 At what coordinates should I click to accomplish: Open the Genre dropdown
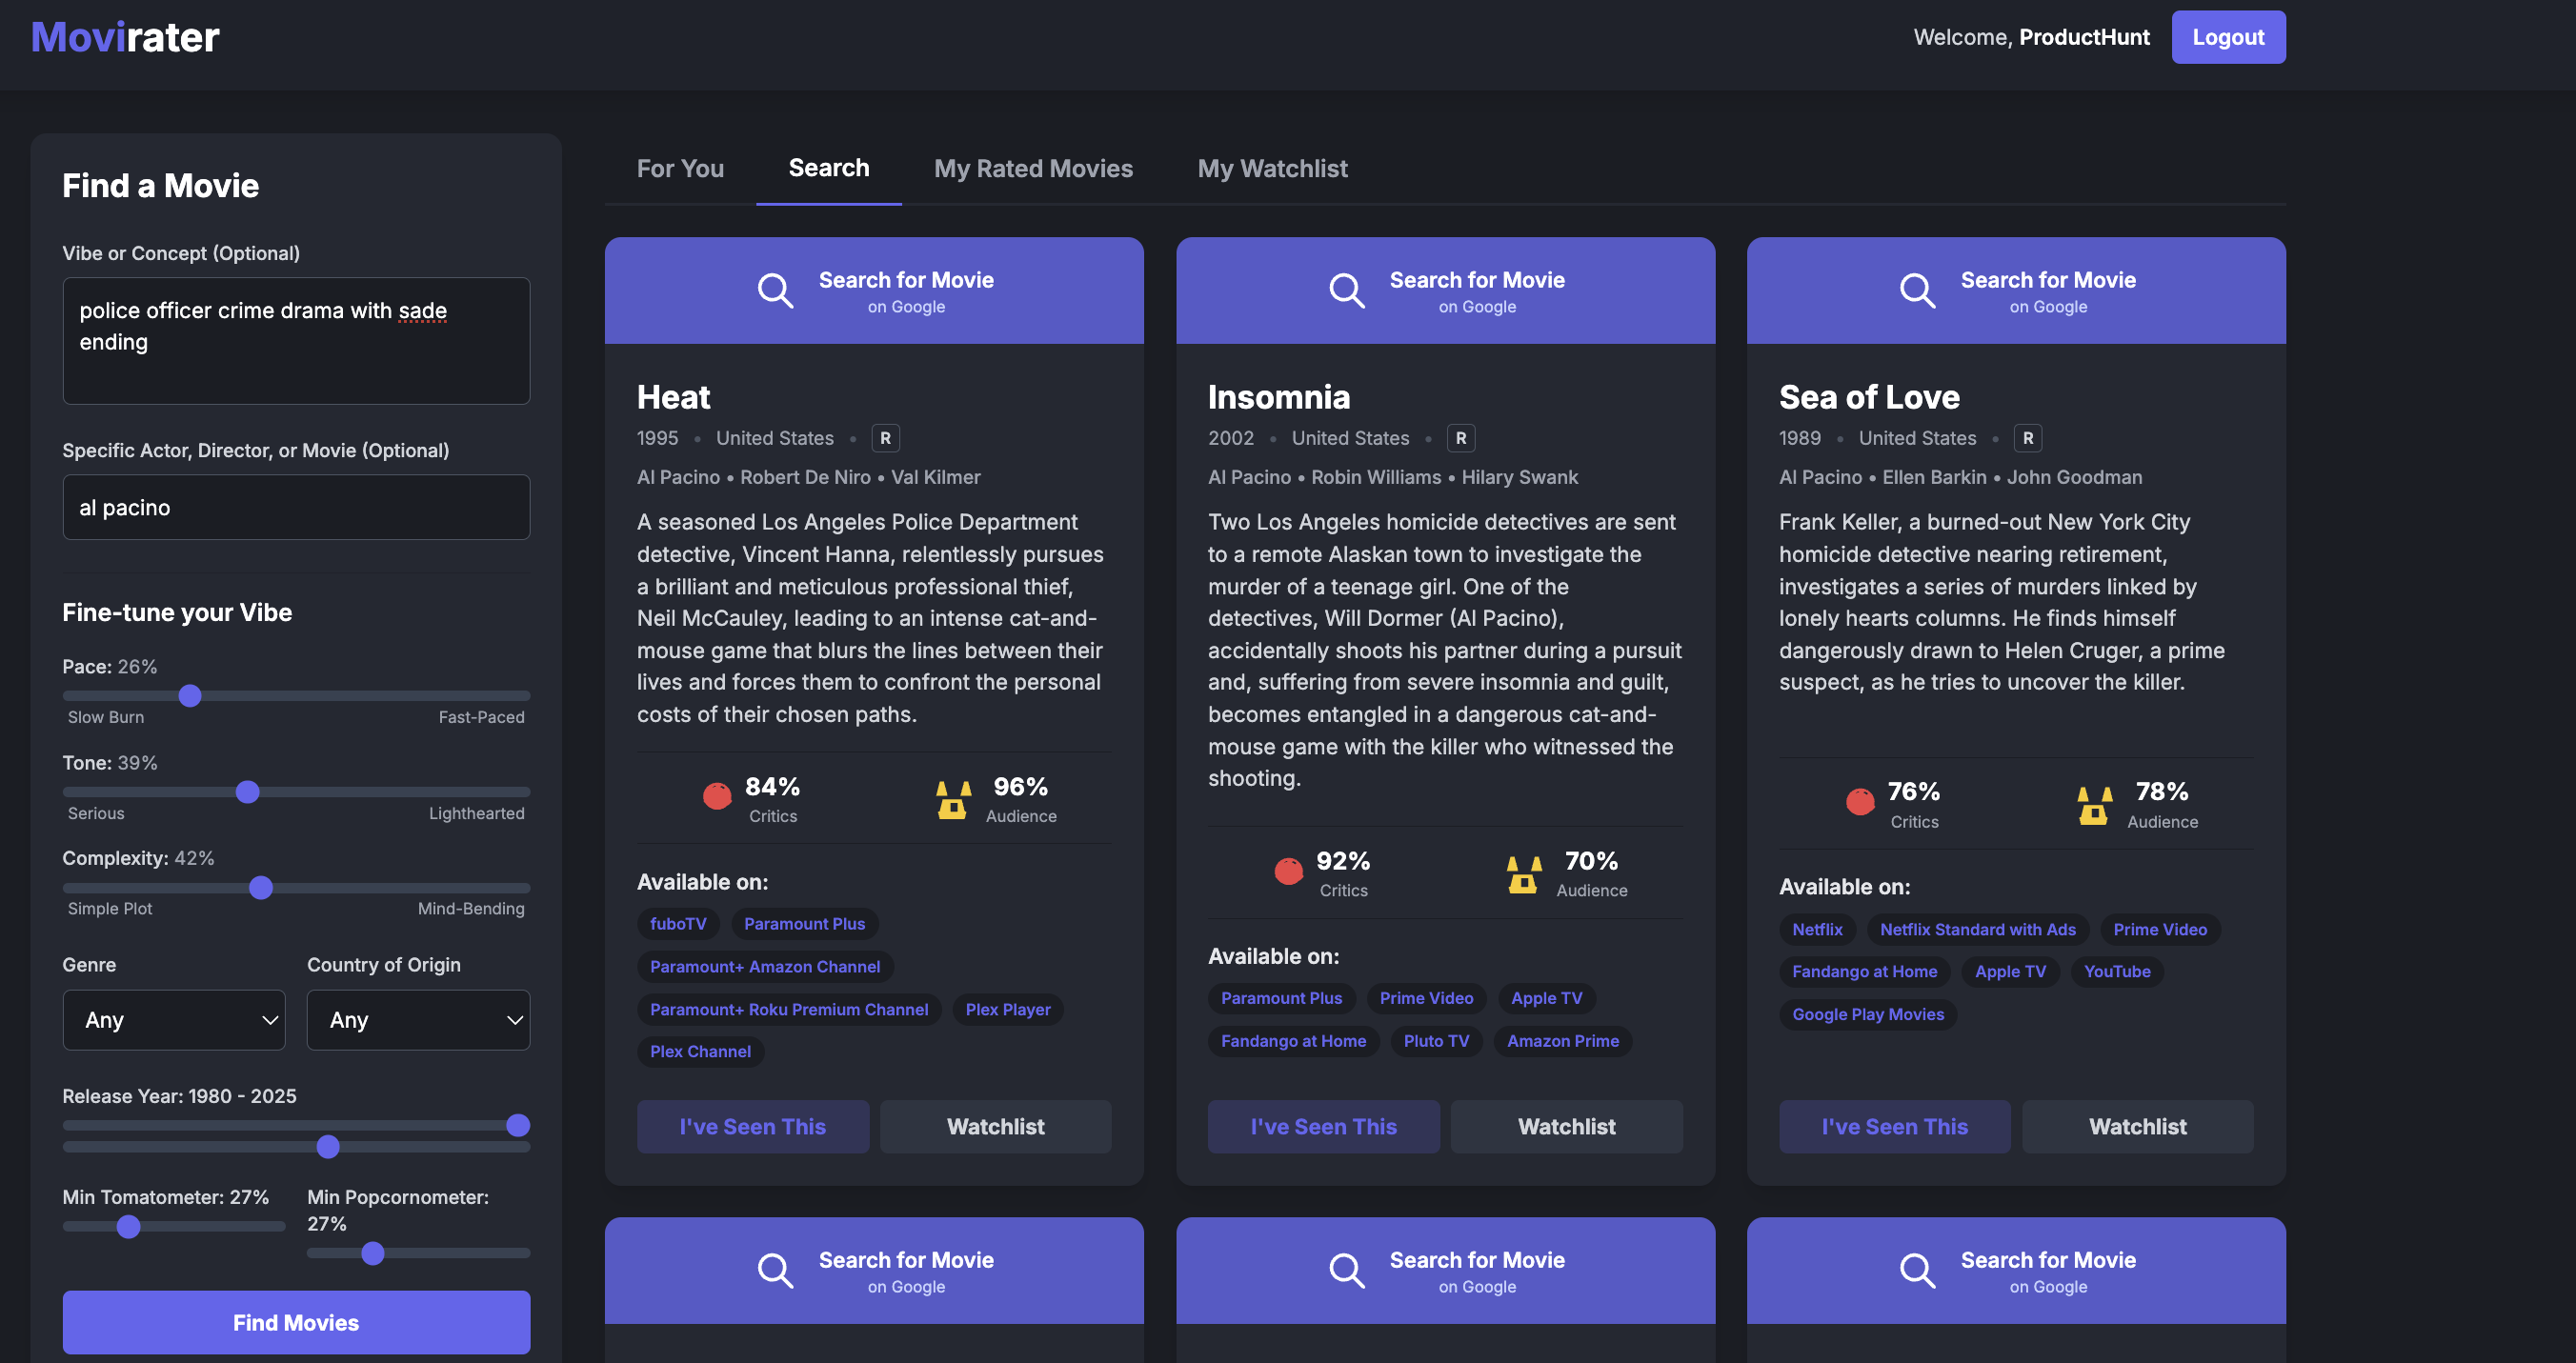tap(174, 1020)
